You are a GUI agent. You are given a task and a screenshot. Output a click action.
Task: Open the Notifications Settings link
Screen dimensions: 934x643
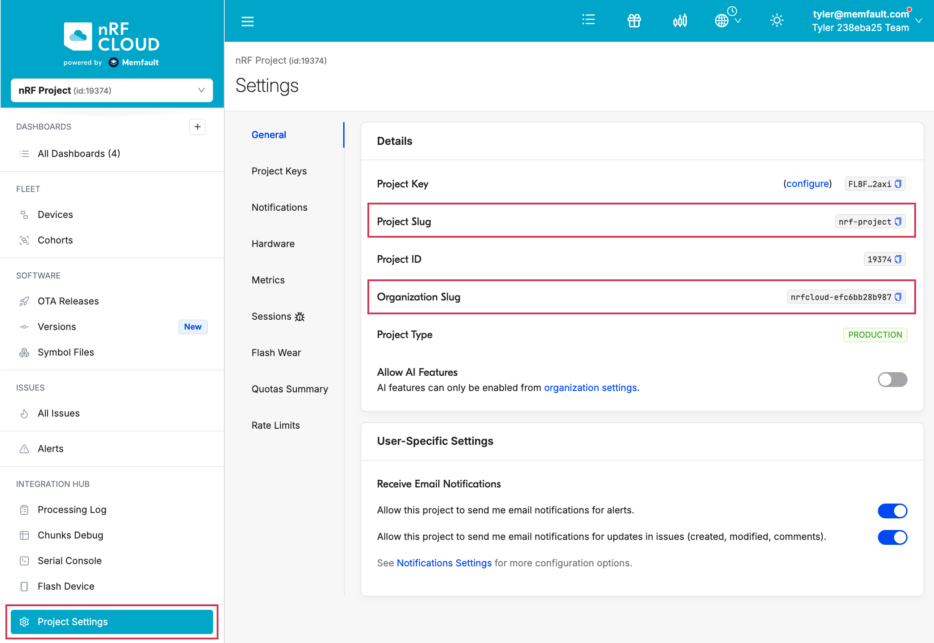point(444,563)
